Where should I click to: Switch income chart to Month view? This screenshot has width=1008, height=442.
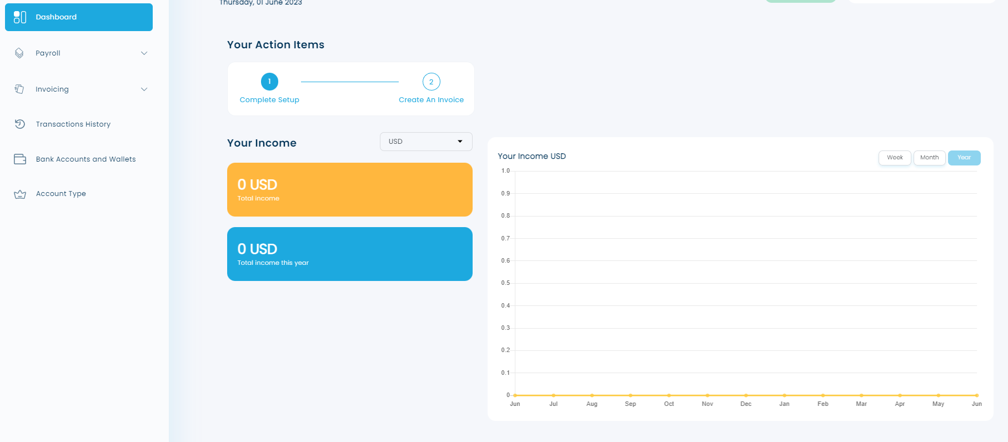[929, 158]
